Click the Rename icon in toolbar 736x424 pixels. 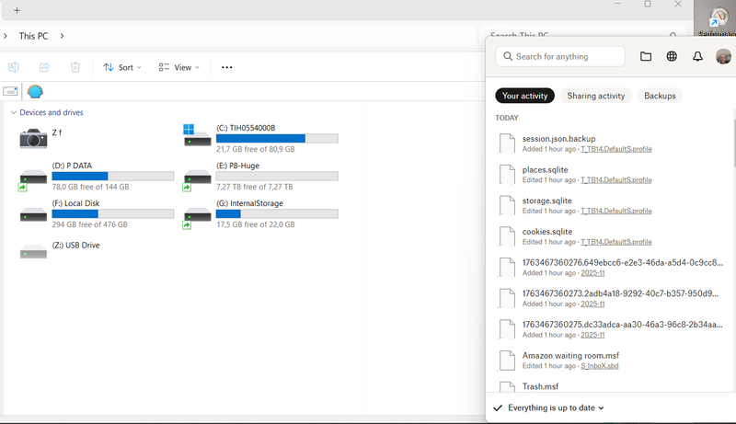click(14, 67)
